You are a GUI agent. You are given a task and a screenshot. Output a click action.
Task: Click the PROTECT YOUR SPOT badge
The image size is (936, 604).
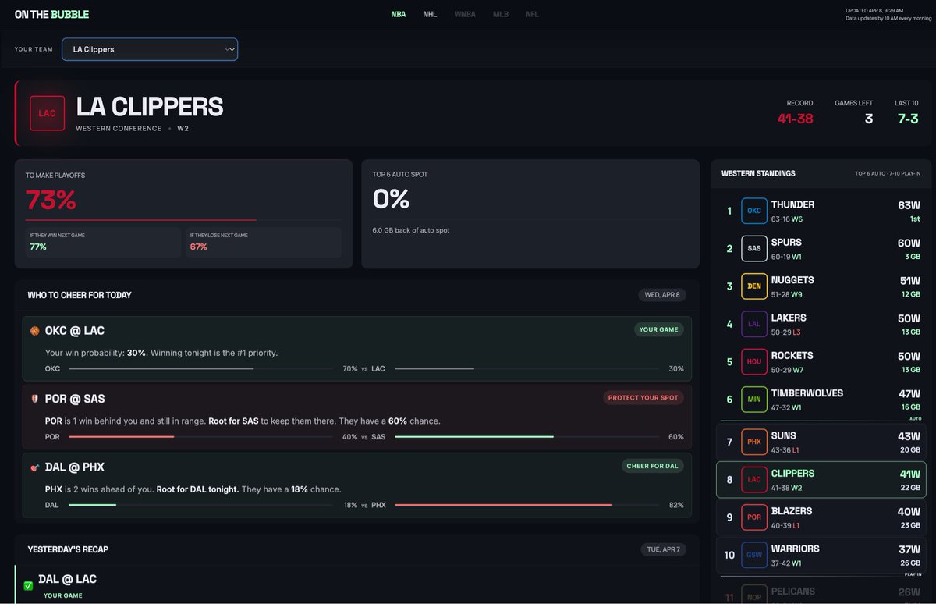[x=643, y=397]
